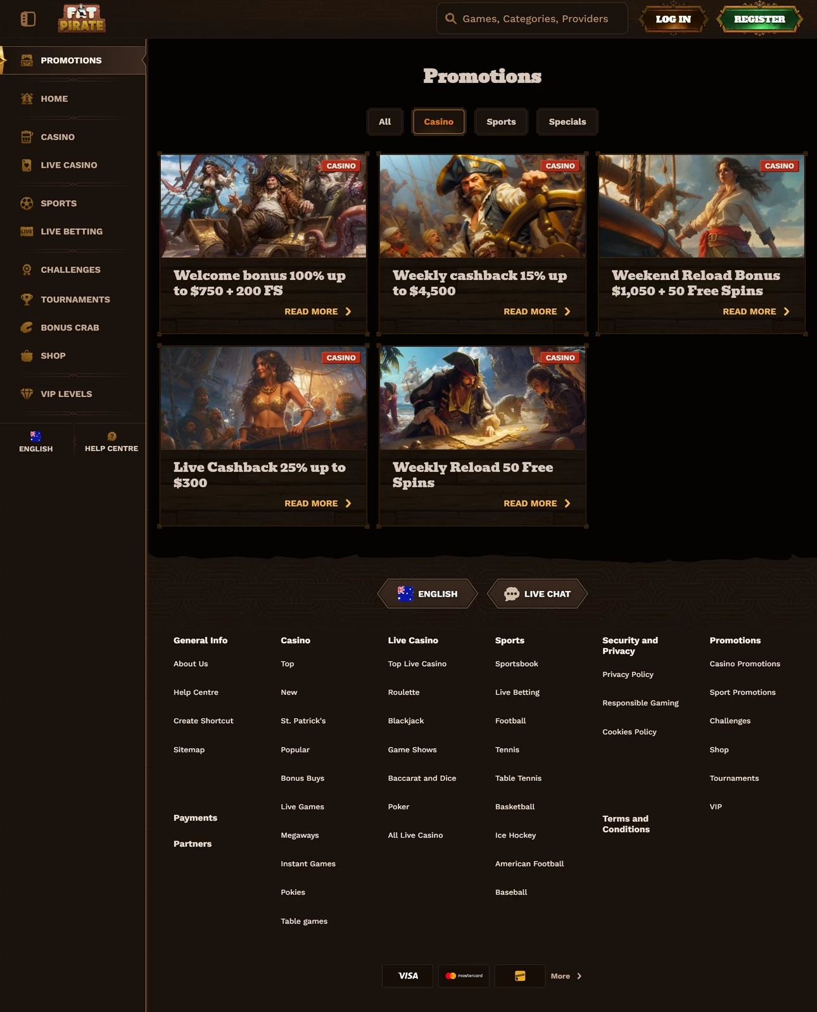This screenshot has height=1012, width=817.
Task: Open the Privacy Policy footer link
Action: tap(628, 674)
